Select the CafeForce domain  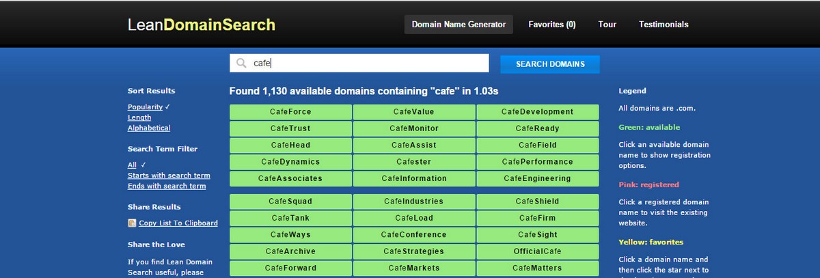[290, 112]
